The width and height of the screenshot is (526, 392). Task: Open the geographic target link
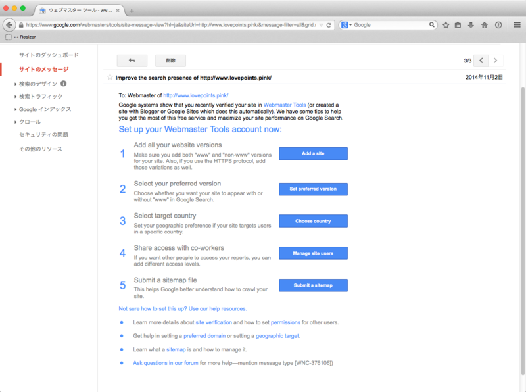[277, 336]
